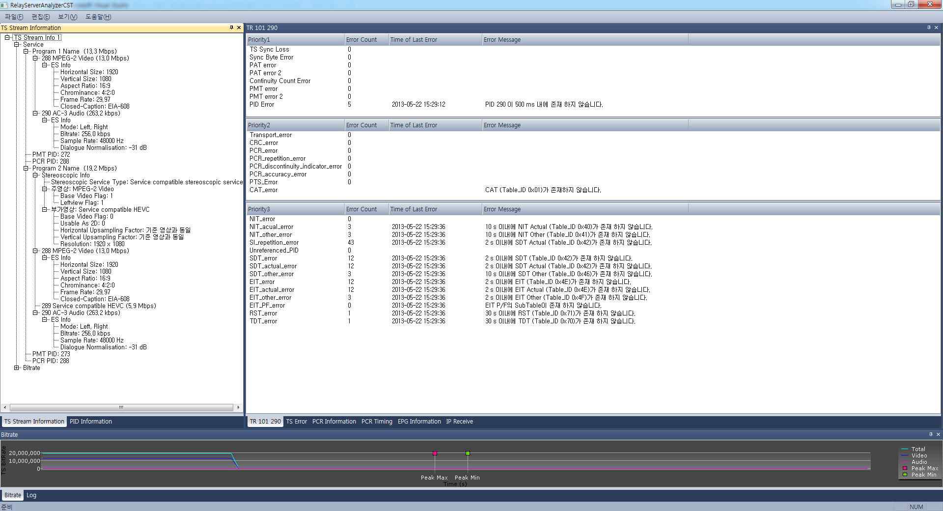Collapse 290 AC-3 Audio under Program 1

[x=35, y=113]
